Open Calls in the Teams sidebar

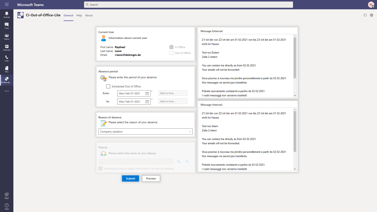tap(7, 59)
